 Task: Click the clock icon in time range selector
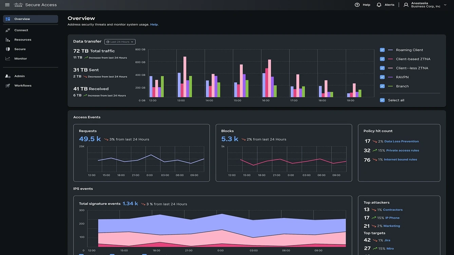[x=108, y=42]
